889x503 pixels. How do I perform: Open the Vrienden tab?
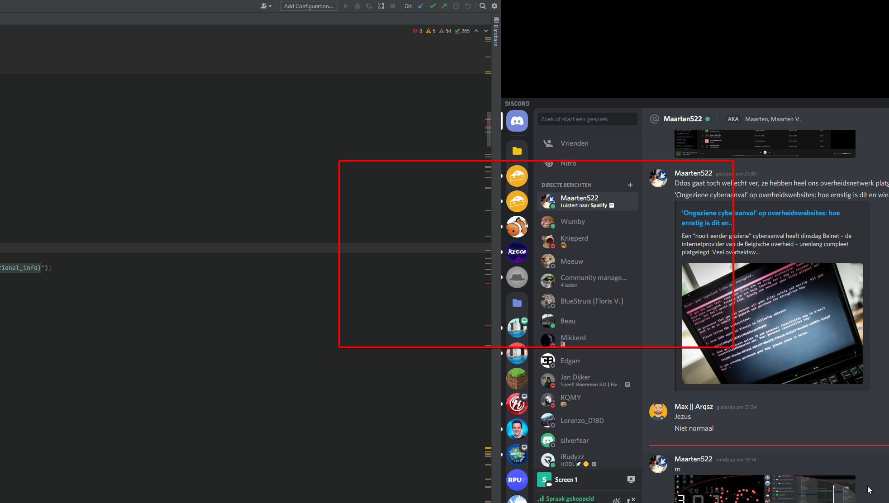click(x=574, y=143)
